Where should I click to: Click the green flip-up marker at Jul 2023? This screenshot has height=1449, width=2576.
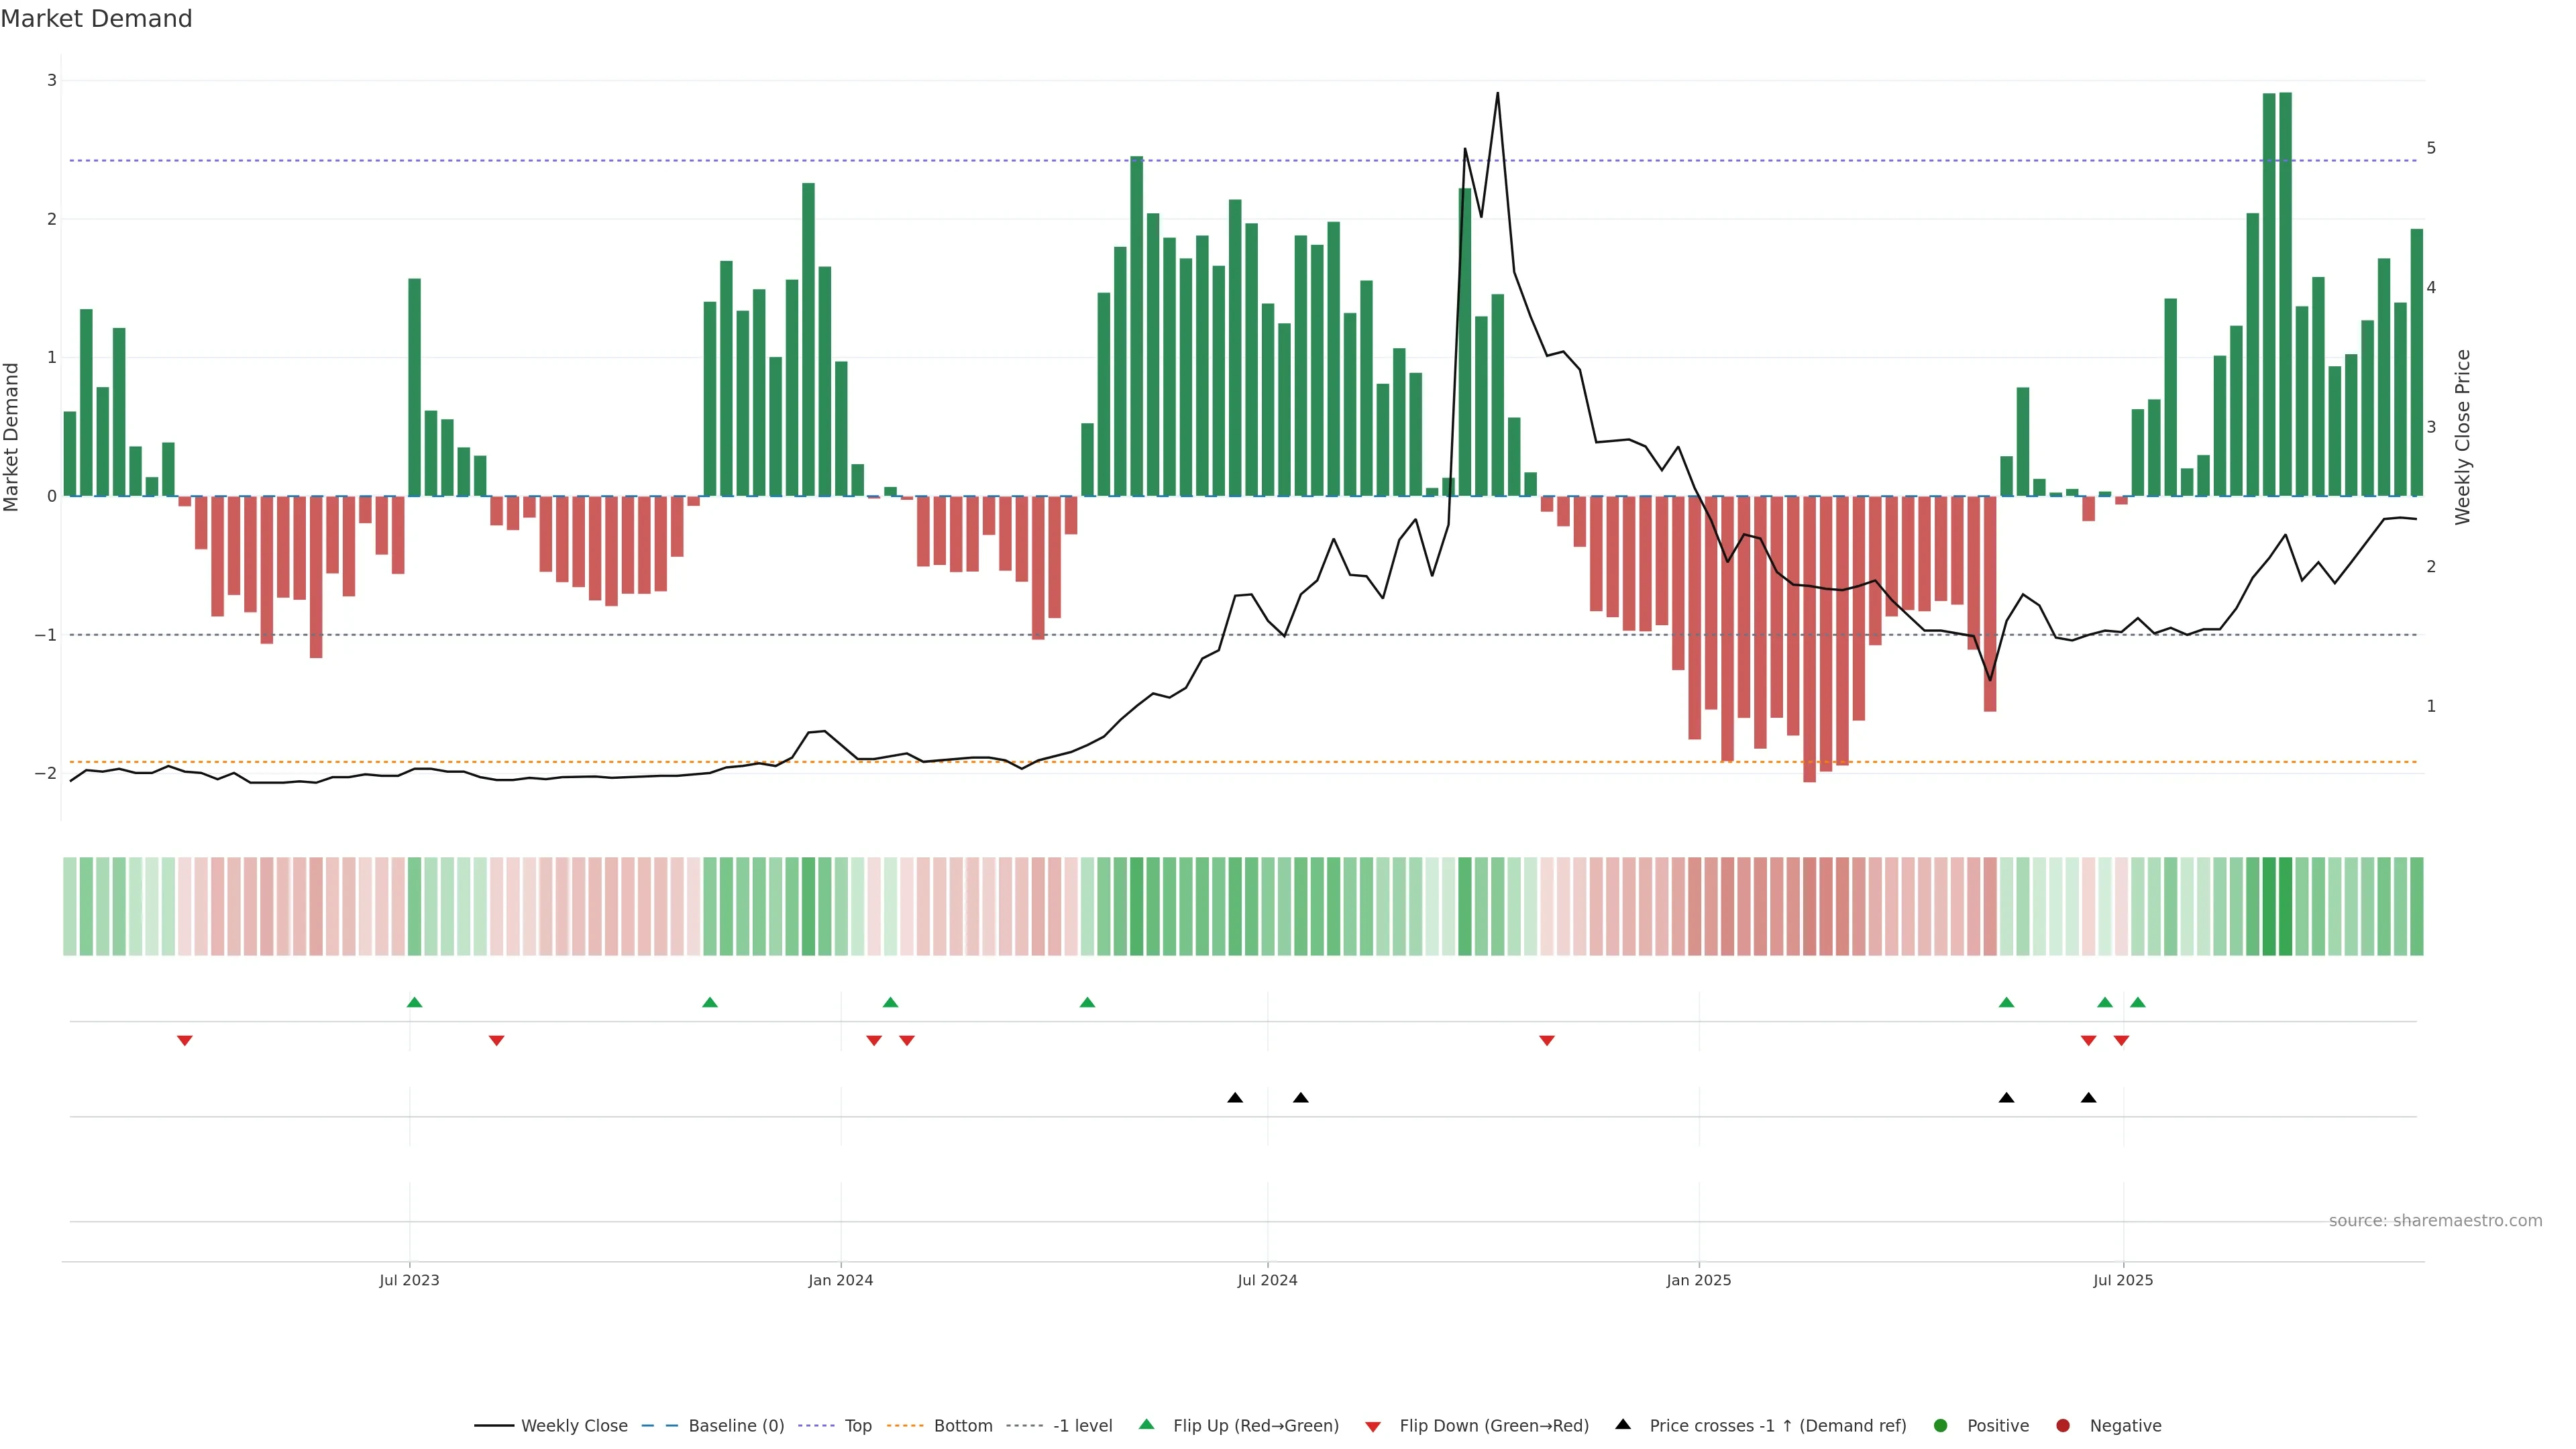pyautogui.click(x=415, y=1002)
